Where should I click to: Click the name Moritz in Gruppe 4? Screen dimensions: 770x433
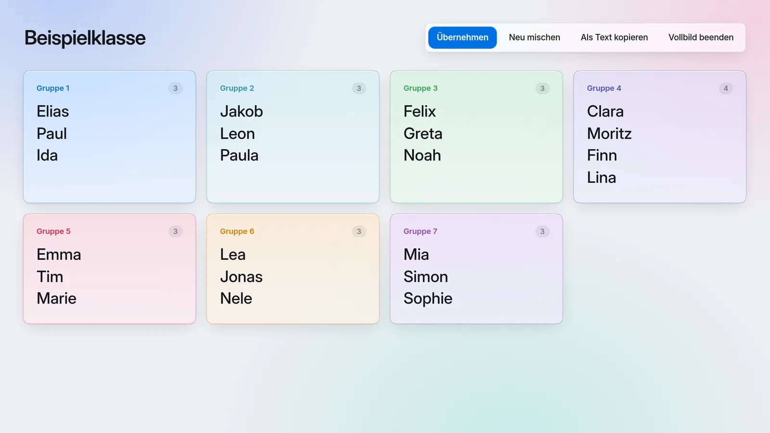609,134
